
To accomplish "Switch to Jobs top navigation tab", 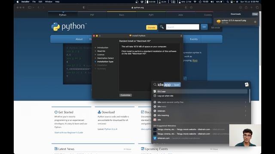I will coord(180,15).
